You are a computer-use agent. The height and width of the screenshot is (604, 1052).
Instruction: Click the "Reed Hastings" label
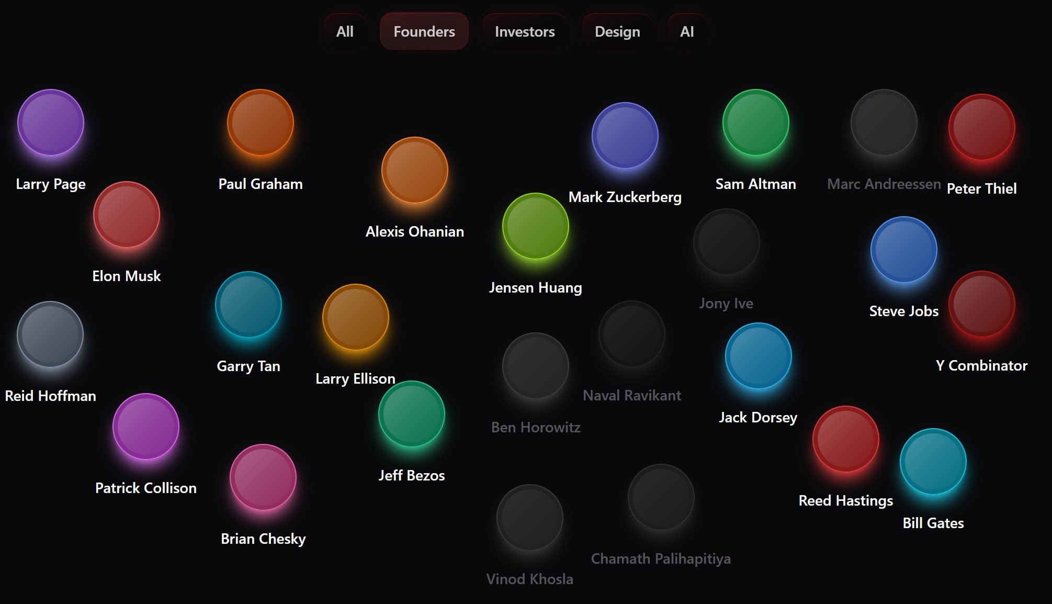point(846,501)
